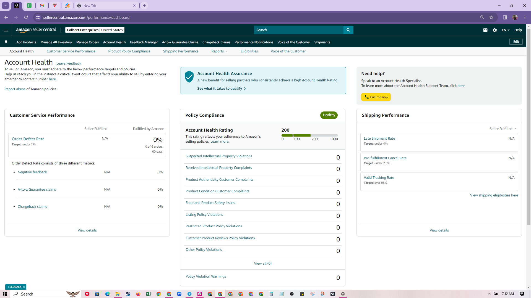Open Windows notification center icon
531x298 pixels.
tap(522, 294)
